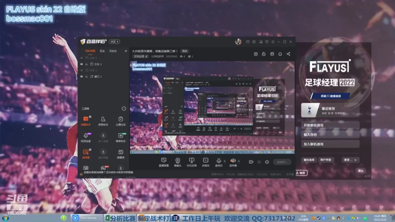Toggle visibility of the 文本 1 source
The image size is (395, 222).
tap(81, 64)
